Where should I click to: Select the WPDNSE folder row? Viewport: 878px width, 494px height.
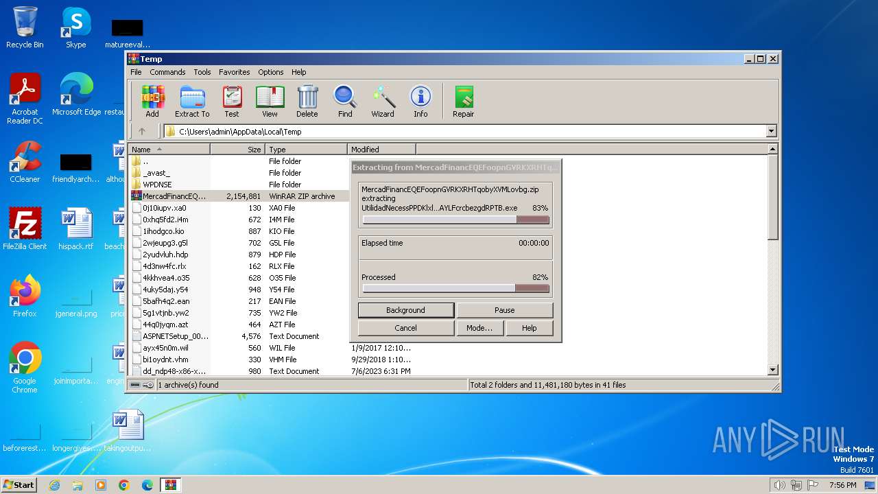tap(239, 185)
